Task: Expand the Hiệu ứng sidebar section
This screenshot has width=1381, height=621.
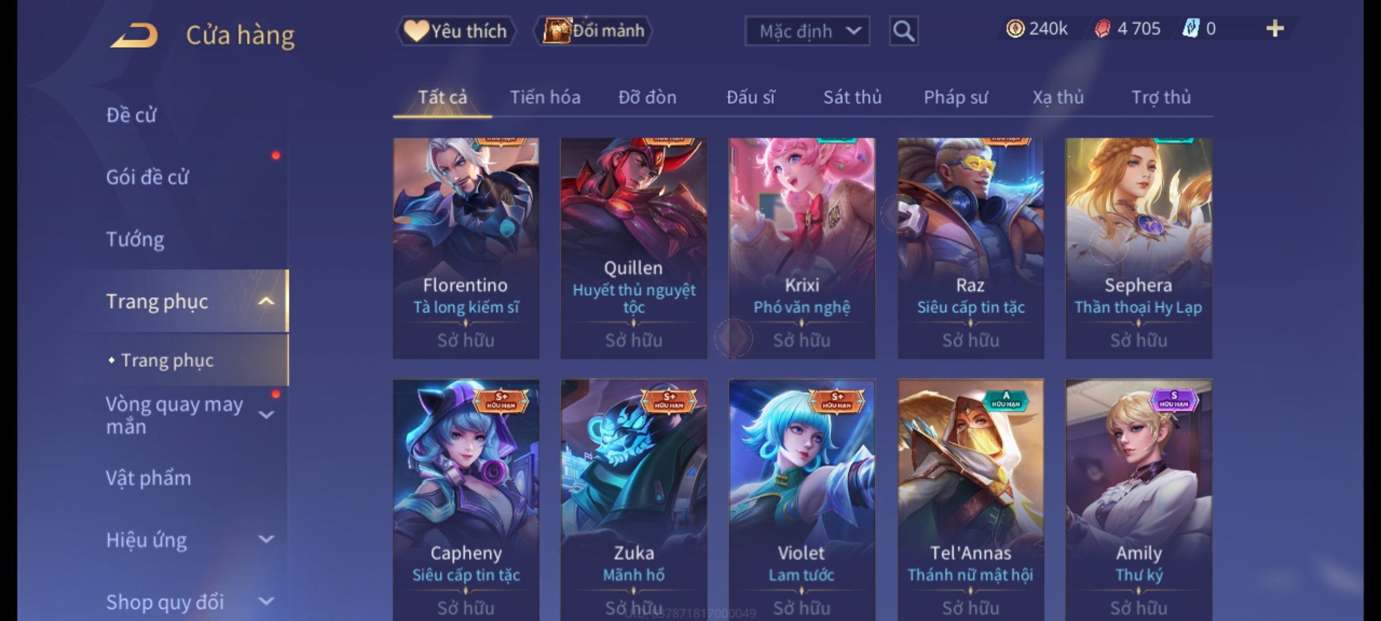Action: click(x=266, y=539)
